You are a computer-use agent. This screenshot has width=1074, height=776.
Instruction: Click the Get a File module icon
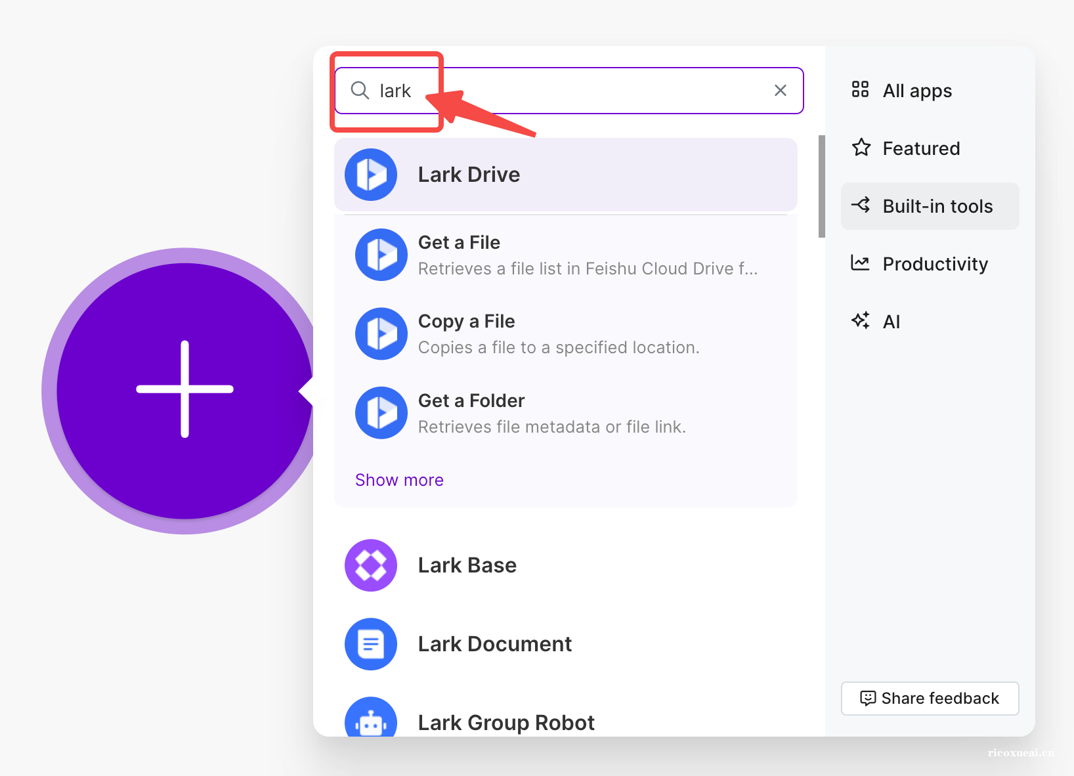point(381,255)
